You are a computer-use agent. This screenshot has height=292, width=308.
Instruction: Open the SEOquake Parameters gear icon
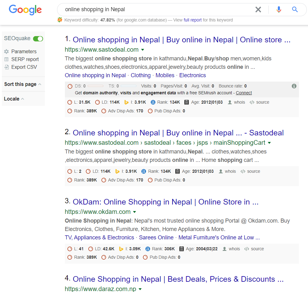7,51
